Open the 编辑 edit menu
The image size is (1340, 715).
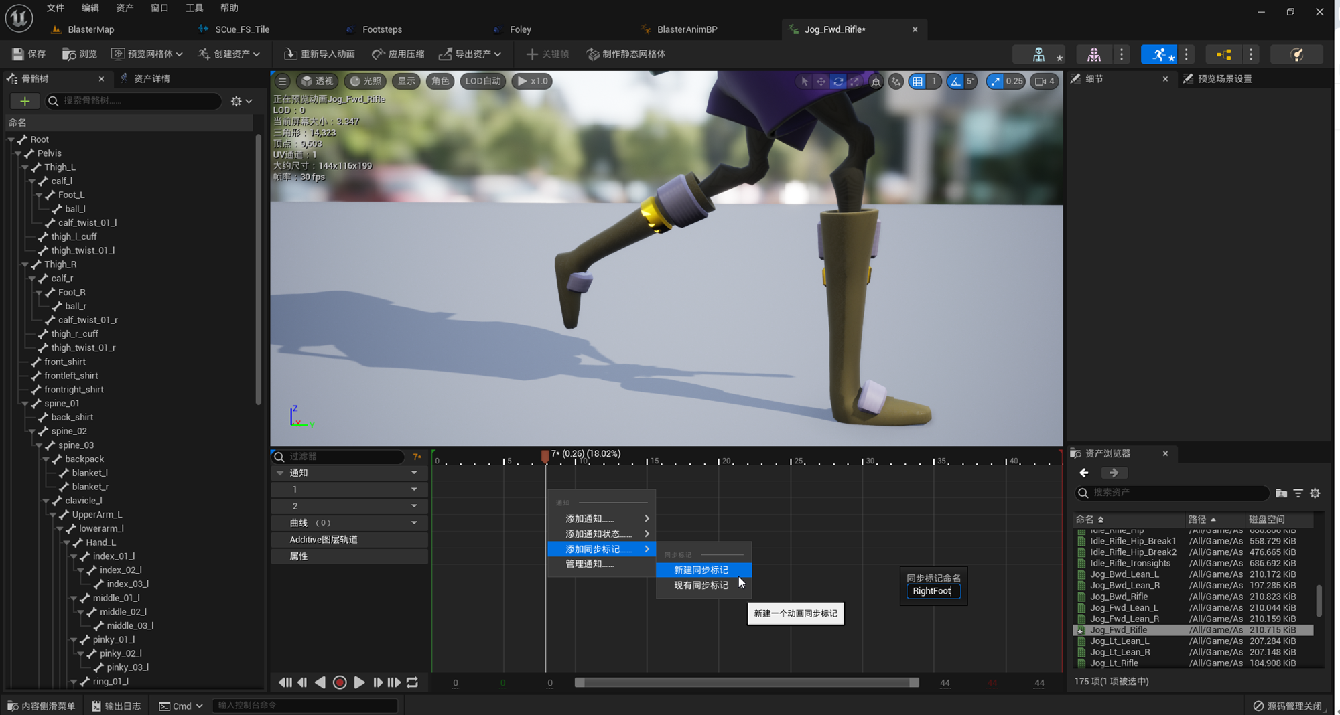(x=90, y=8)
